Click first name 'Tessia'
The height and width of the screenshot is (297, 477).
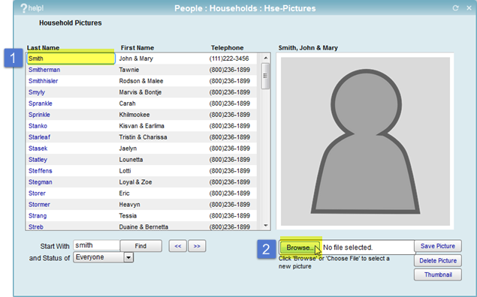(x=128, y=216)
